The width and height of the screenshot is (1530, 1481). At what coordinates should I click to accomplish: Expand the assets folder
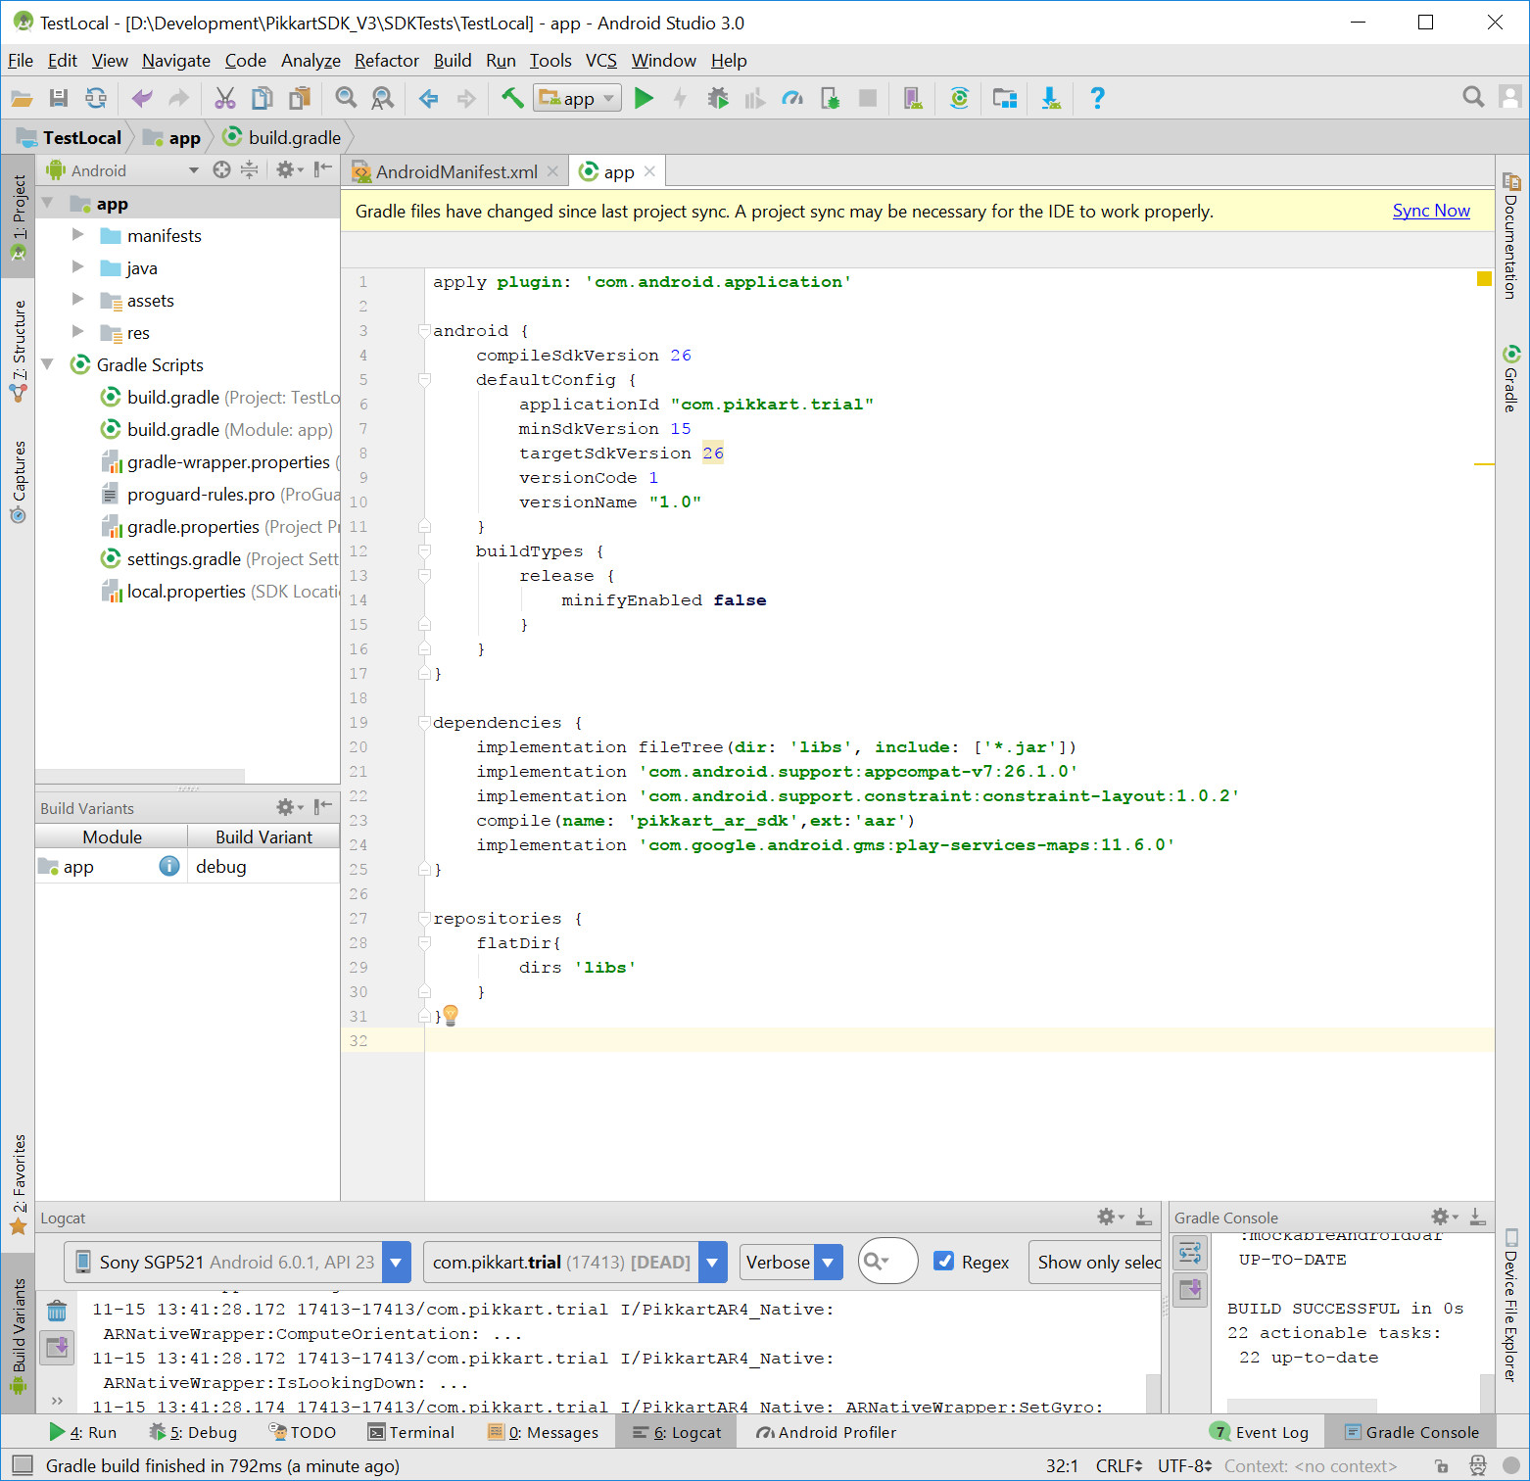[x=77, y=300]
